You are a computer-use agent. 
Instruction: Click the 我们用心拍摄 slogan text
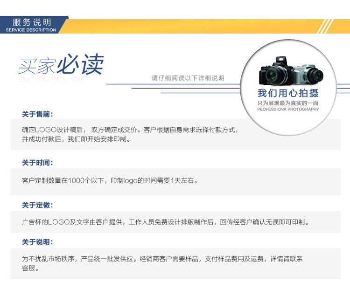(288, 93)
